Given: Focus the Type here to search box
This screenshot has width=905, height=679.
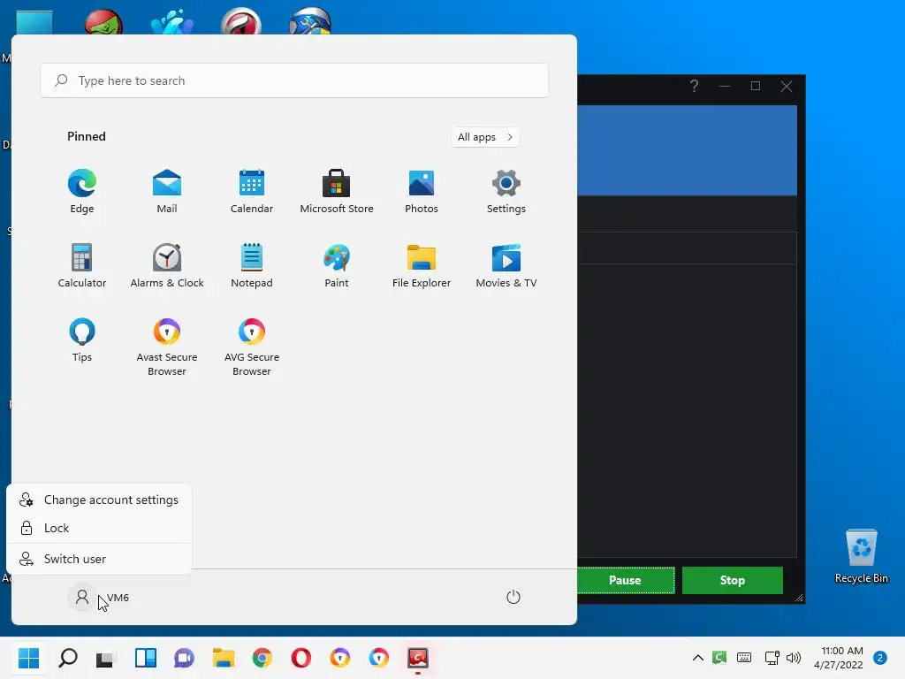Looking at the screenshot, I should [x=294, y=80].
